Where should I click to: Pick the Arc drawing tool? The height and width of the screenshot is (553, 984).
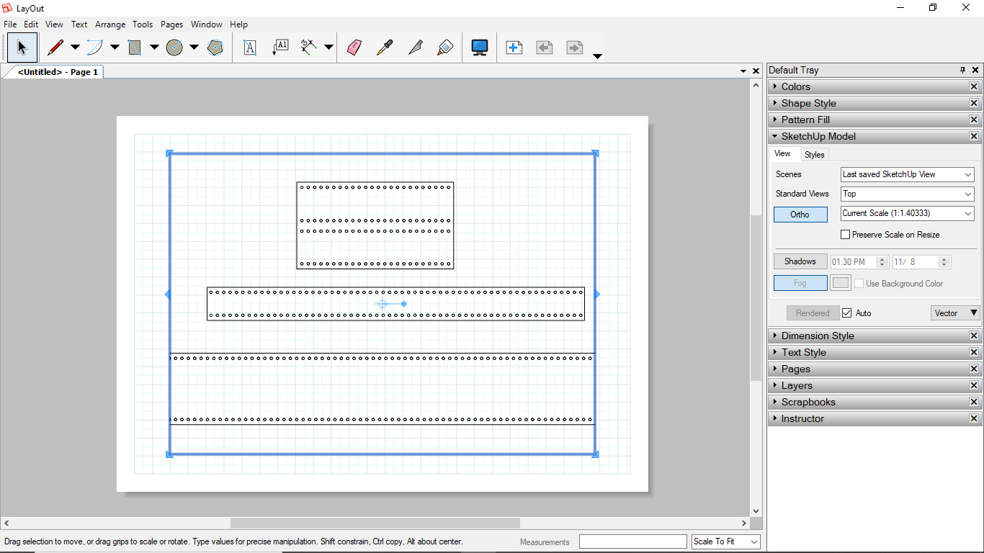click(x=95, y=48)
